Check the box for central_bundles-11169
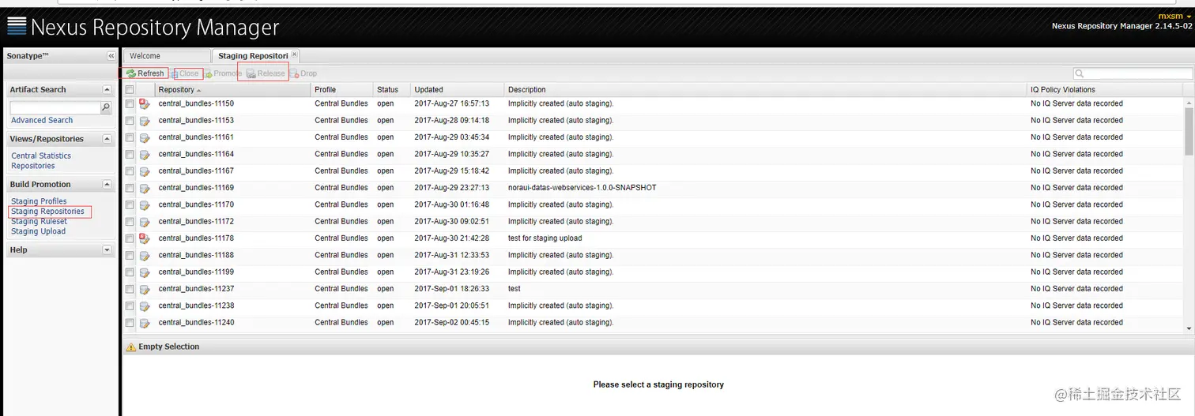This screenshot has height=416, width=1195. click(x=130, y=188)
